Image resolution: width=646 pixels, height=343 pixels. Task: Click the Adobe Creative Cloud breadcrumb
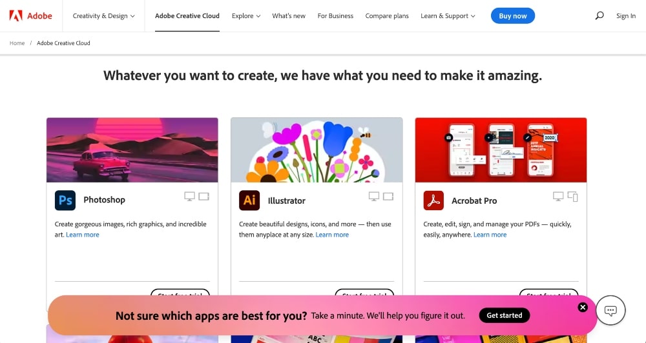[63, 43]
